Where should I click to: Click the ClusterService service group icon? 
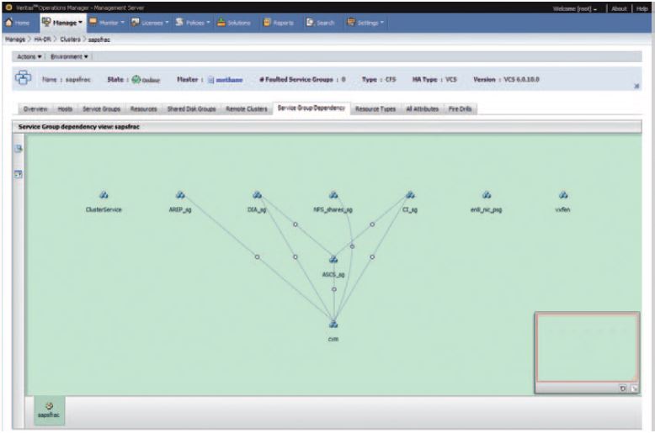[104, 195]
